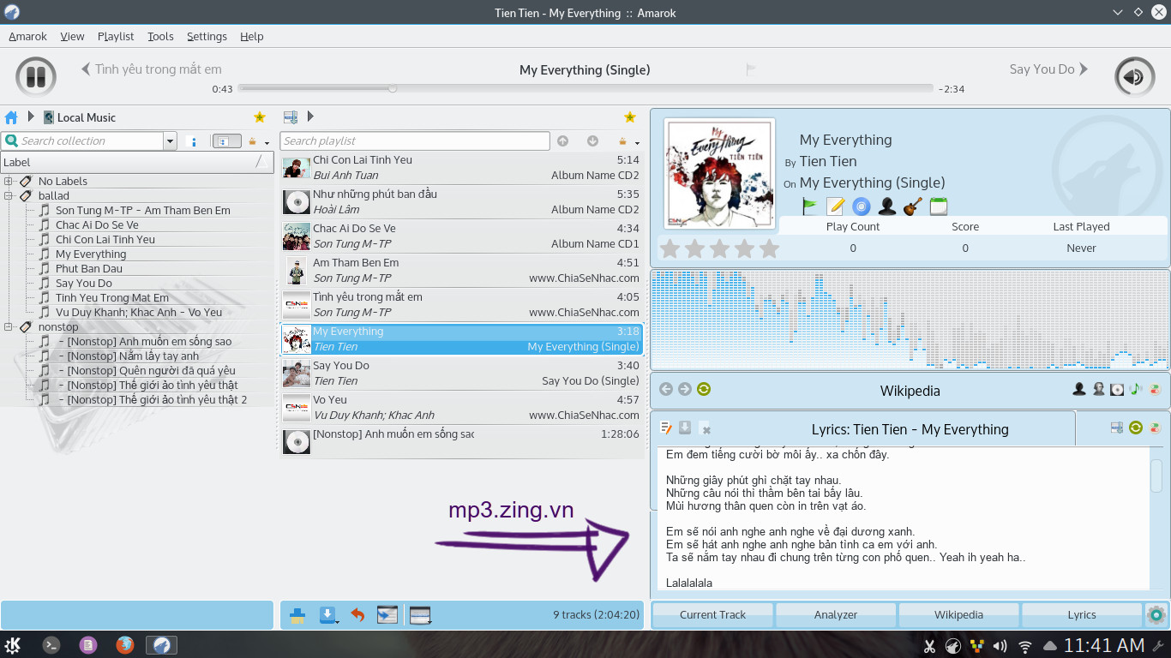This screenshot has height=658, width=1171.
Task: Click the playlist bookmark star icon
Action: point(630,117)
